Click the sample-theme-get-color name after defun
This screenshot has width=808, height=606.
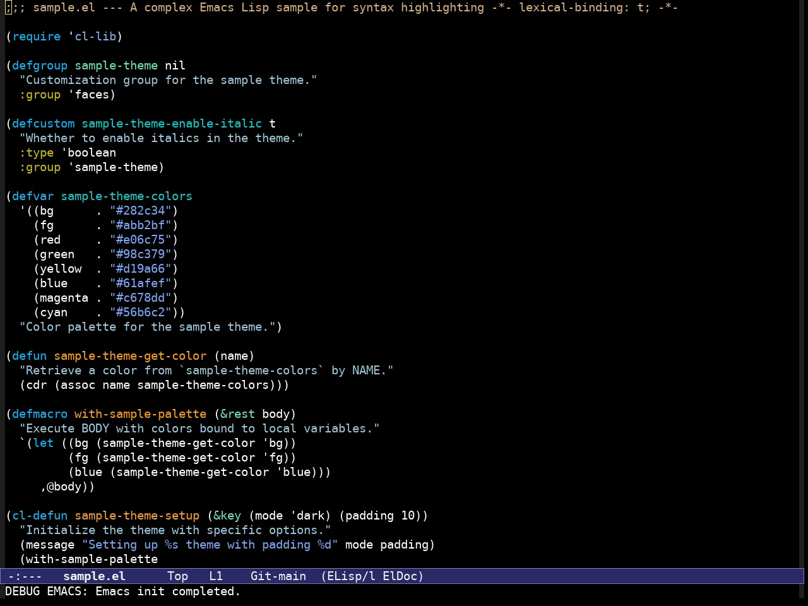click(x=130, y=356)
